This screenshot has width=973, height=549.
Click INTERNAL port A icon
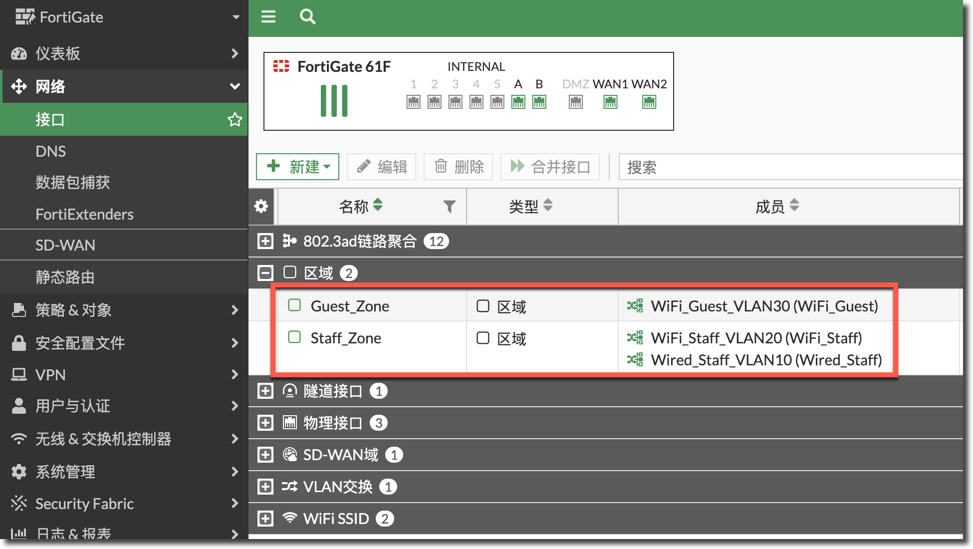point(518,102)
